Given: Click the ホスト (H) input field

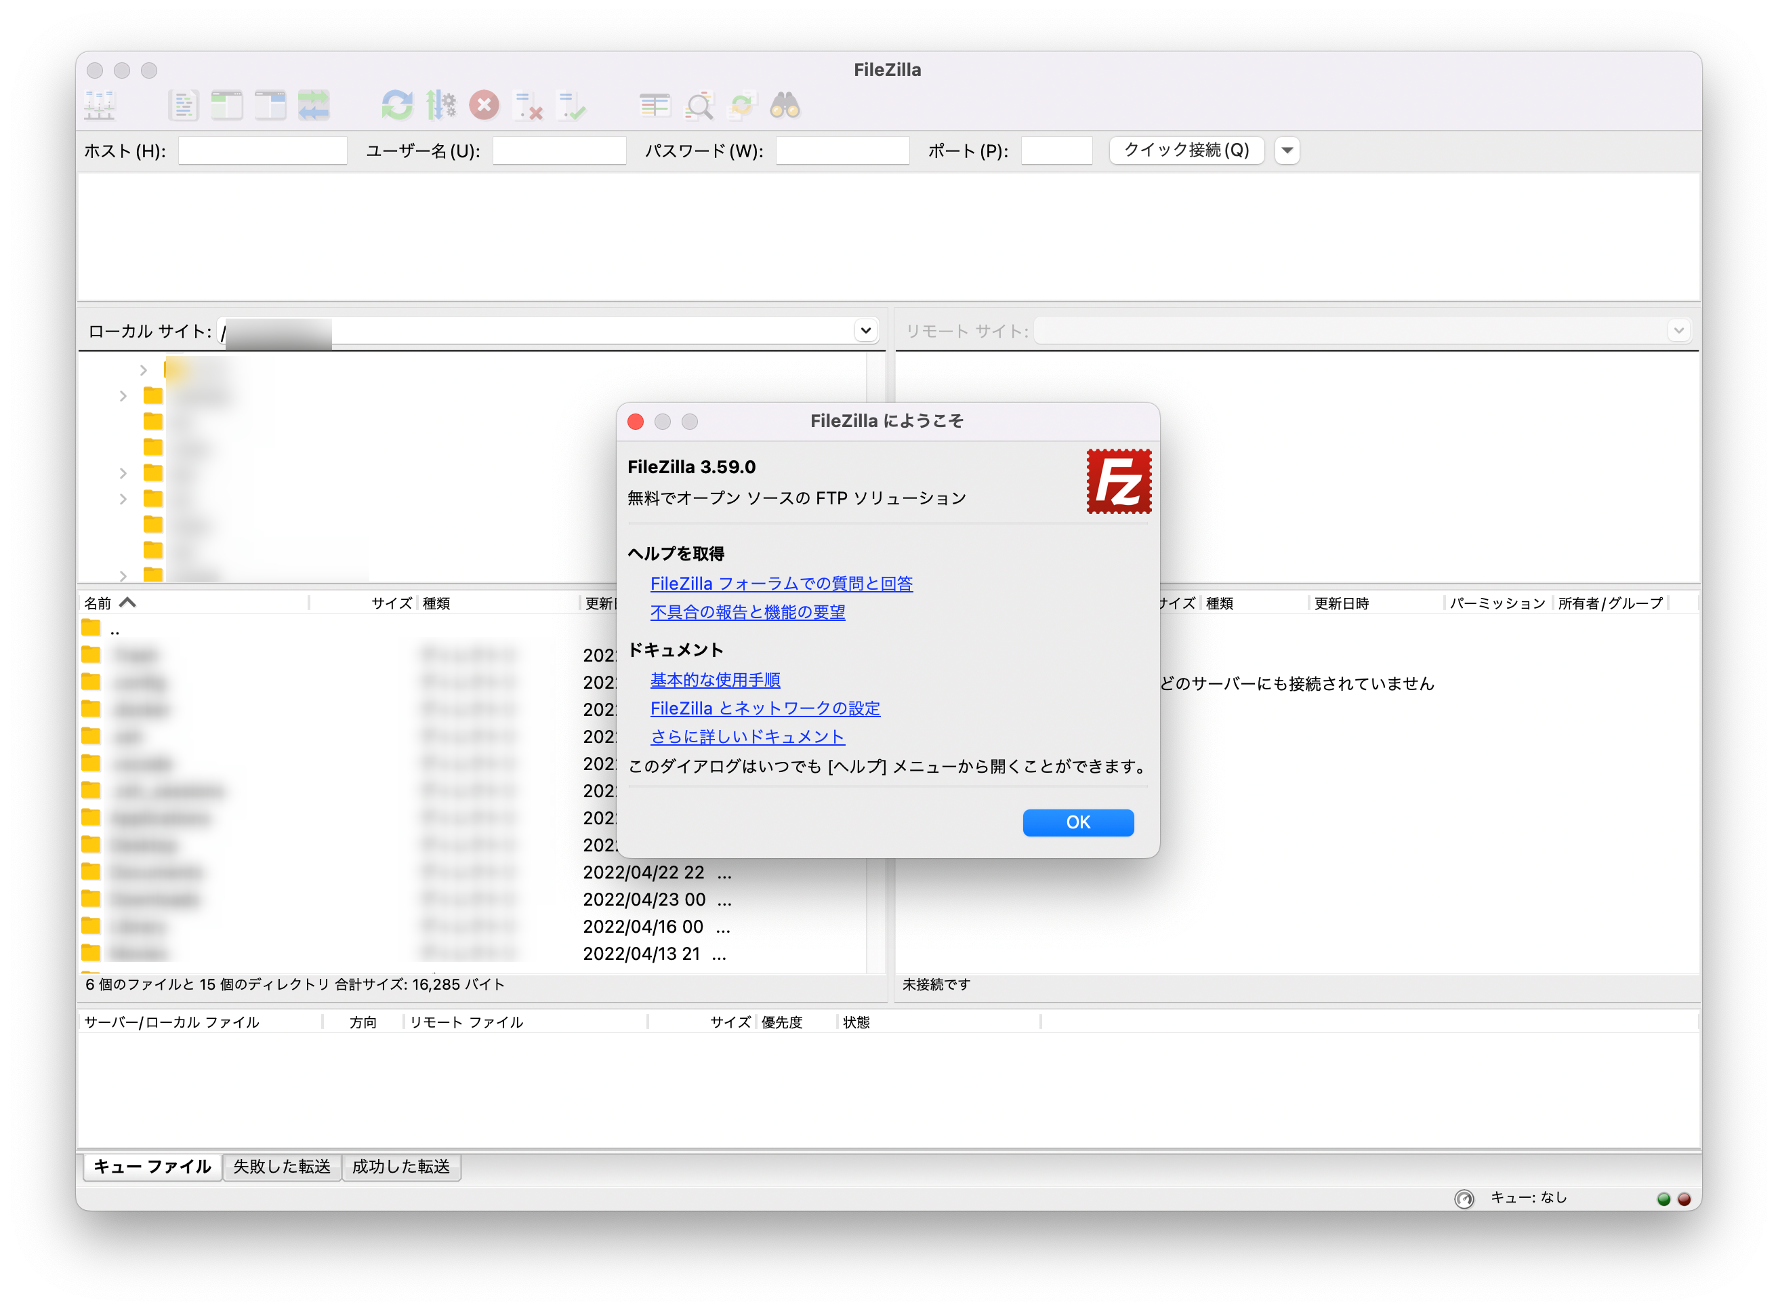Looking at the screenshot, I should point(262,150).
